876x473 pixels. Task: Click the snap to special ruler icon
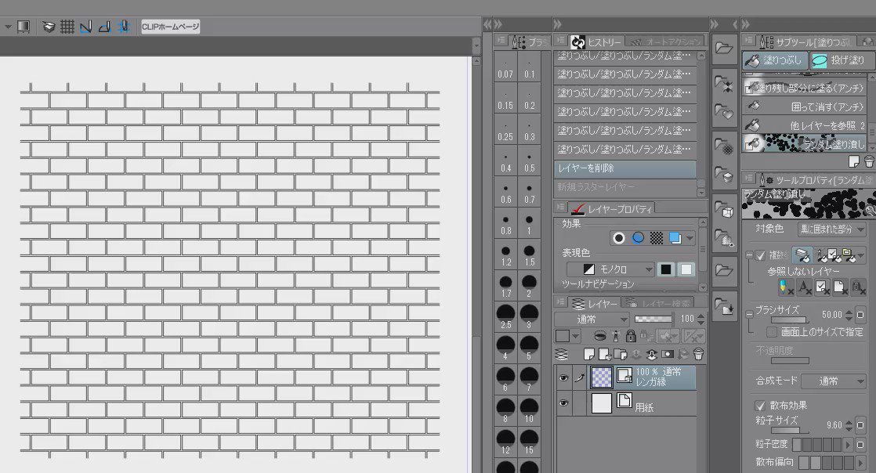click(x=104, y=27)
